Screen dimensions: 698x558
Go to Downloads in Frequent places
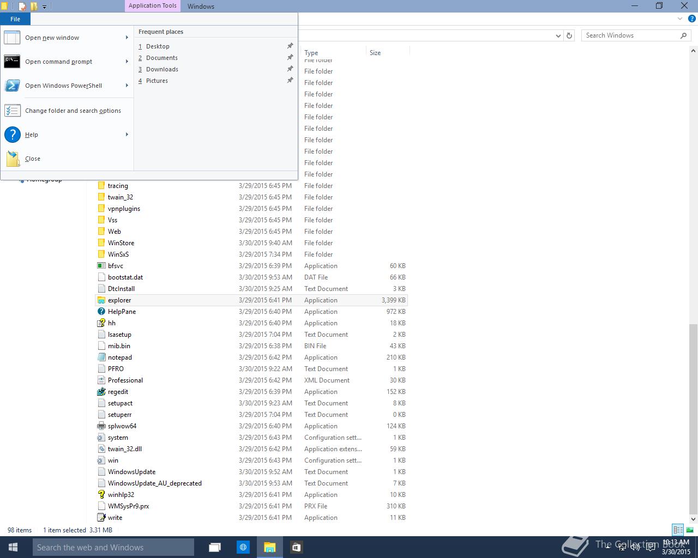pyautogui.click(x=162, y=69)
